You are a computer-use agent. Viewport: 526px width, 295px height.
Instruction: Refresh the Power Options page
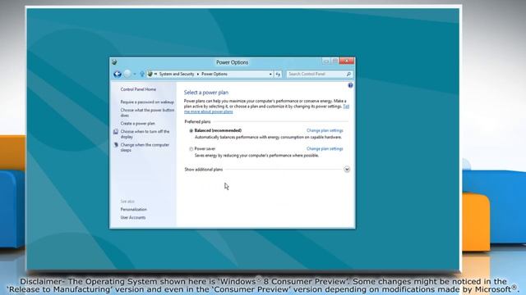tap(278, 75)
